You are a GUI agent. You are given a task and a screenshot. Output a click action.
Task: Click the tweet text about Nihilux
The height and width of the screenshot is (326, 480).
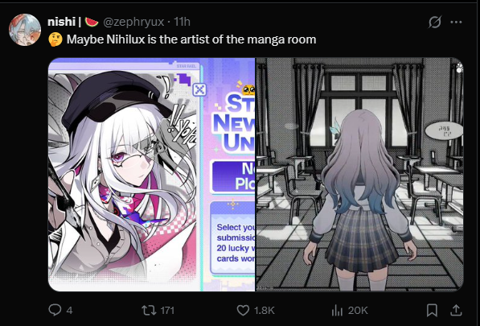(x=191, y=39)
